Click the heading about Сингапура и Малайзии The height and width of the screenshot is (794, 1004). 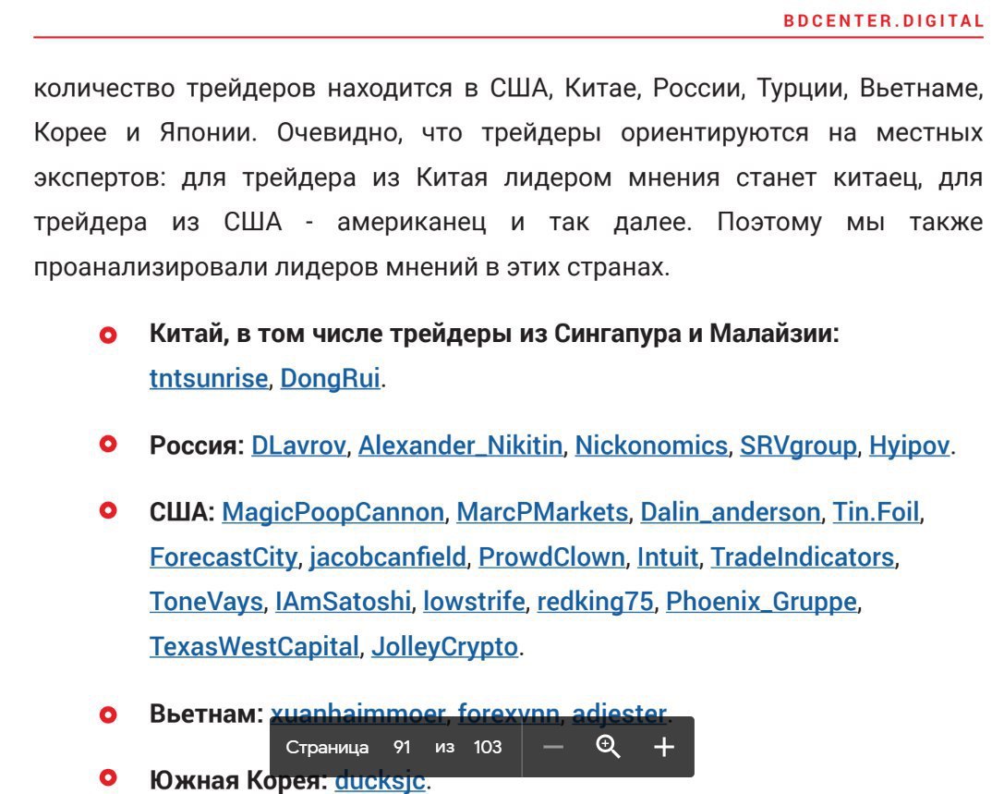point(494,334)
